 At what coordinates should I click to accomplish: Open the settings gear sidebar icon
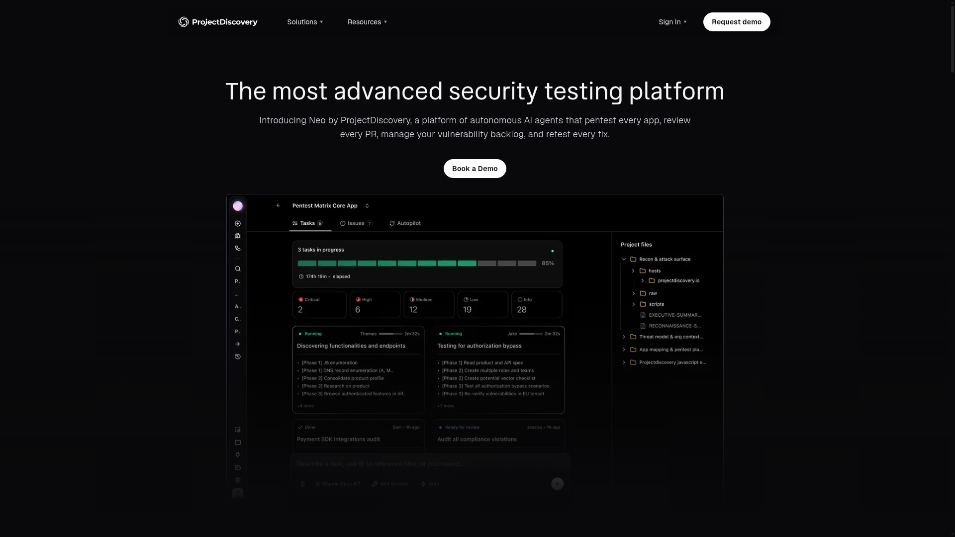[238, 480]
